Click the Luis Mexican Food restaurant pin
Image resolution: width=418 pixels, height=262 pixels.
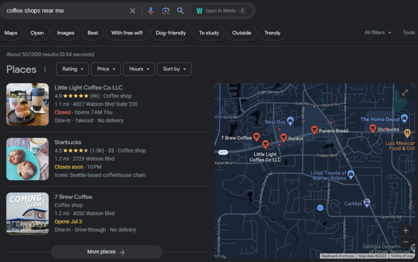point(407,133)
